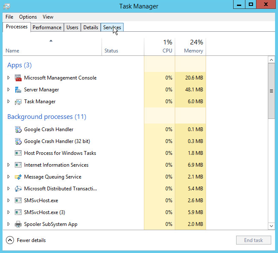Select the Host Process for Windows Tasks row
The image size is (278, 253).
tap(60, 153)
